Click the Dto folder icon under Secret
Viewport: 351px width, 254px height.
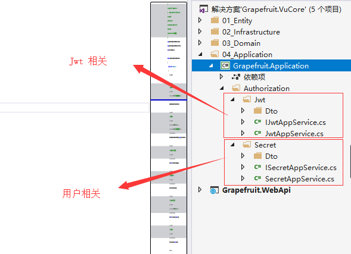[257, 156]
